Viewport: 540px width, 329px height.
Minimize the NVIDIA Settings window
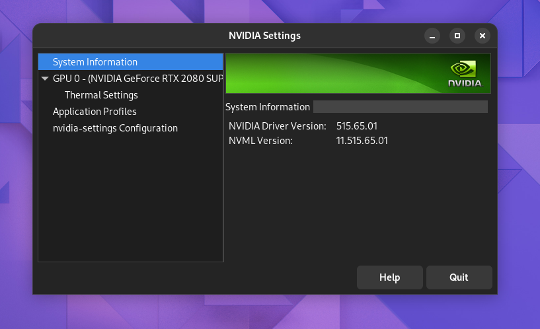(x=432, y=36)
